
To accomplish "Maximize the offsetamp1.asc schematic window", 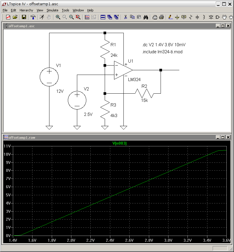I will (223, 26).
